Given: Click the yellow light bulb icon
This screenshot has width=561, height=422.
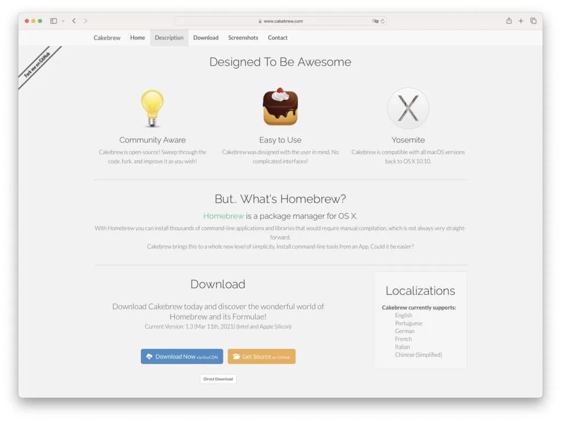Looking at the screenshot, I should [152, 108].
